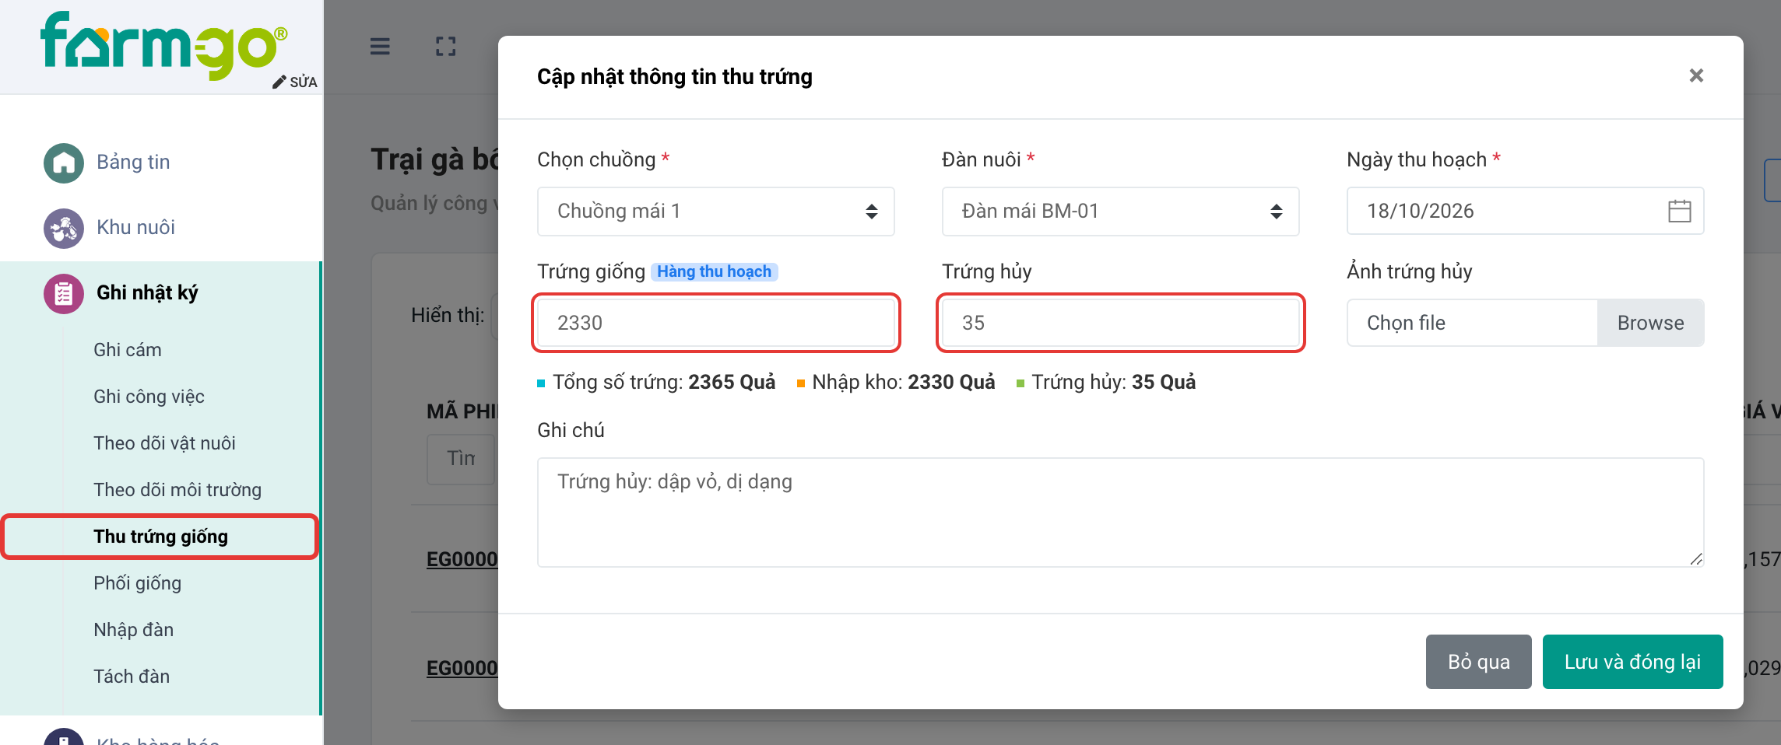Click the Ngày thu hoạch date field

point(1526,211)
